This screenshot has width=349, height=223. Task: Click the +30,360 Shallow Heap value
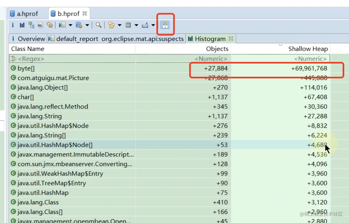pos(315,106)
